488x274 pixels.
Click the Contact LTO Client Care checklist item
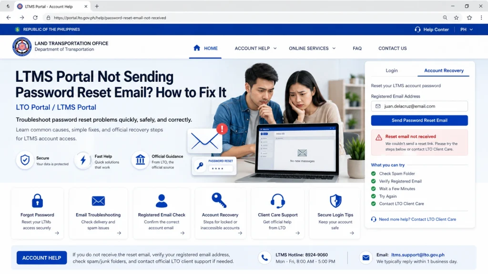401,204
